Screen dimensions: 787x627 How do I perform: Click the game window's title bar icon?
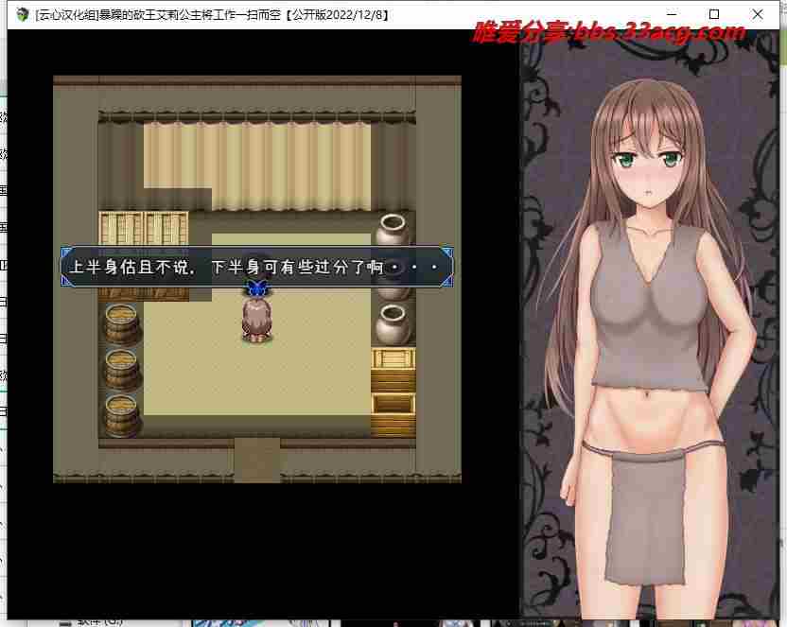pyautogui.click(x=23, y=15)
